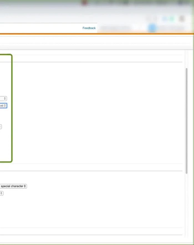Open the small dropdown beneath "special character"
Image resolution: width=194 pixels, height=245 pixels.
click(x=1, y=193)
